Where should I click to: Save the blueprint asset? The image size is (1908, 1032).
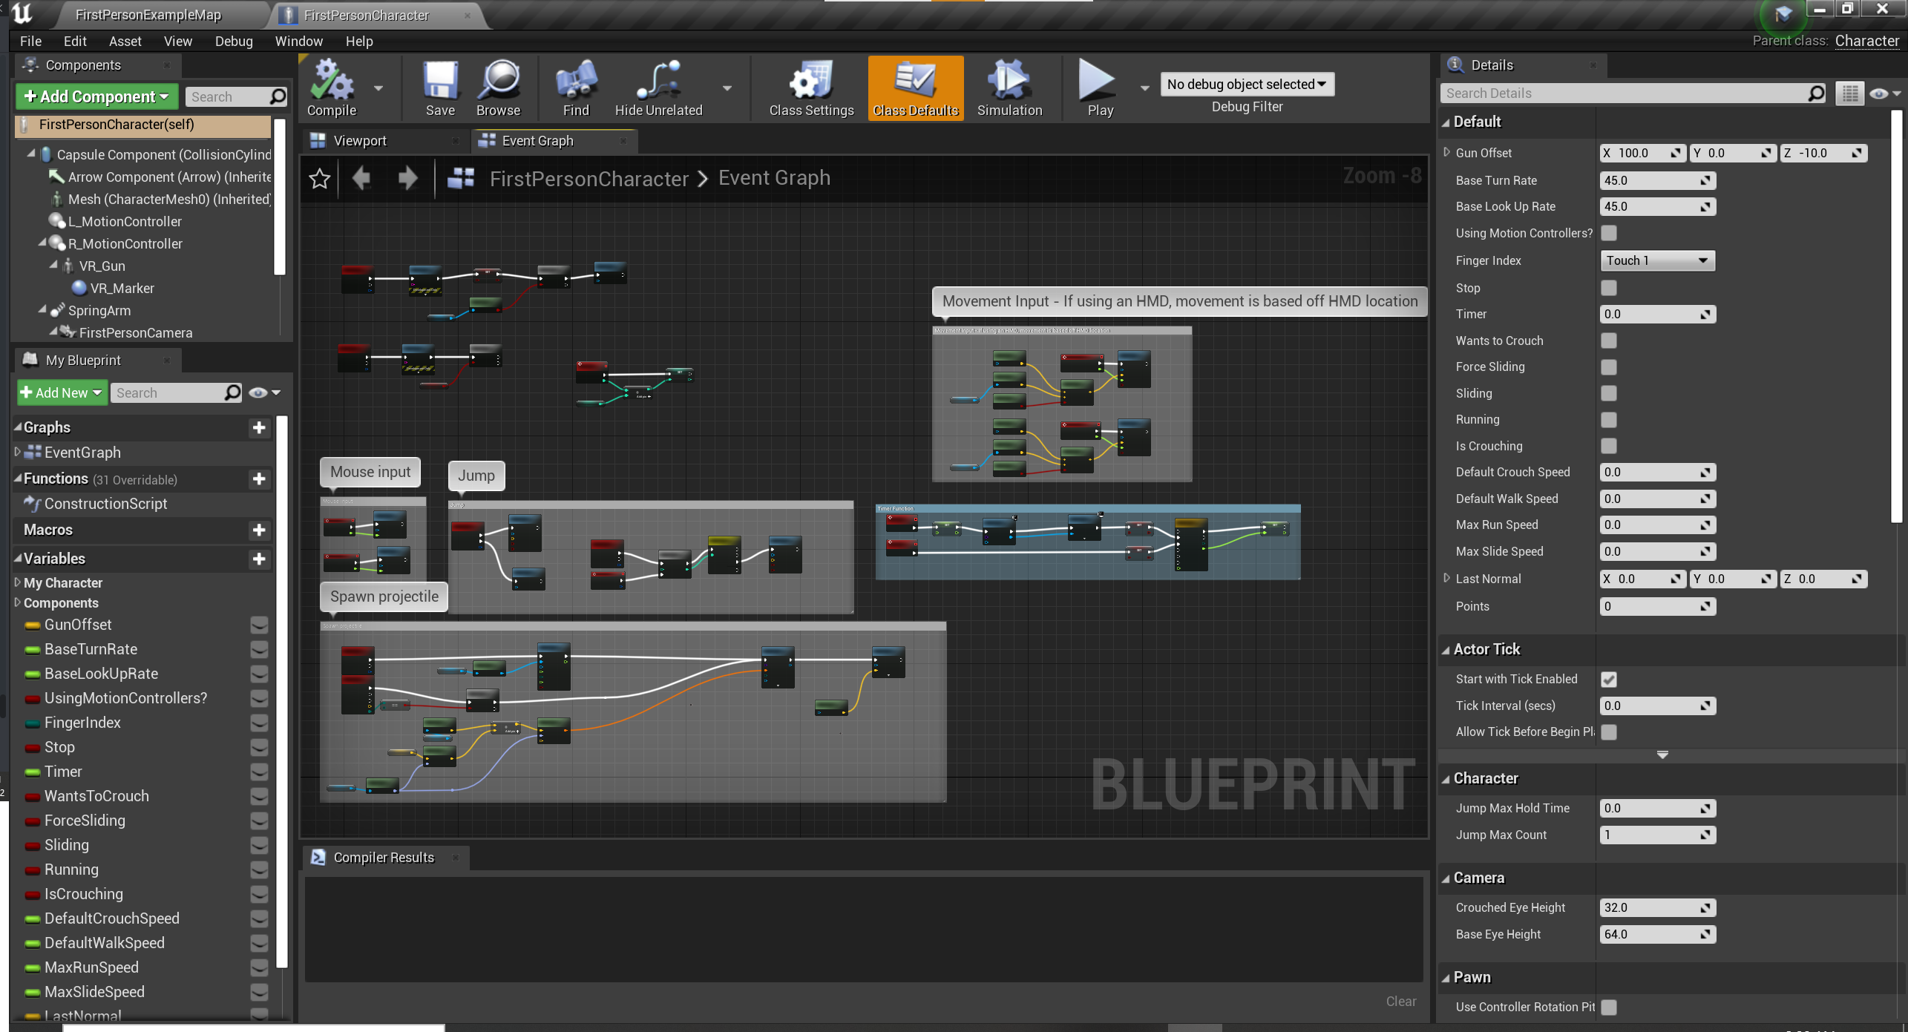point(440,88)
